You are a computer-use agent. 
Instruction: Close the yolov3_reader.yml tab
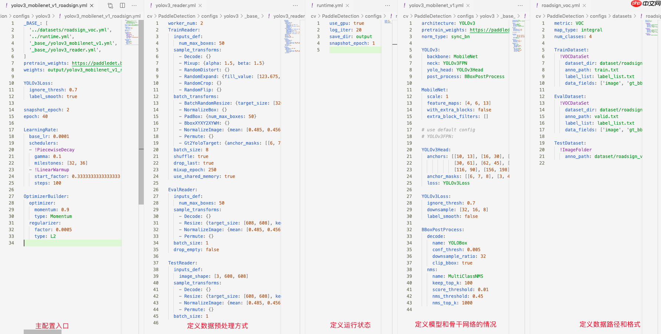[x=200, y=6]
